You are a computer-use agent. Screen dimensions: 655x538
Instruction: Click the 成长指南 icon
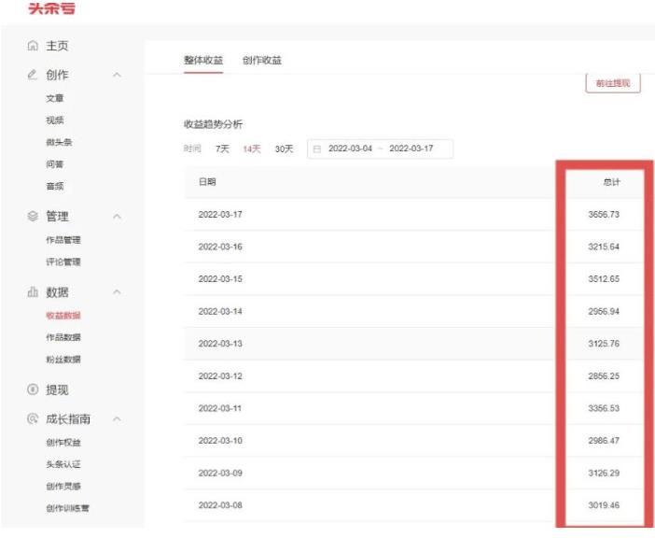pyautogui.click(x=33, y=418)
